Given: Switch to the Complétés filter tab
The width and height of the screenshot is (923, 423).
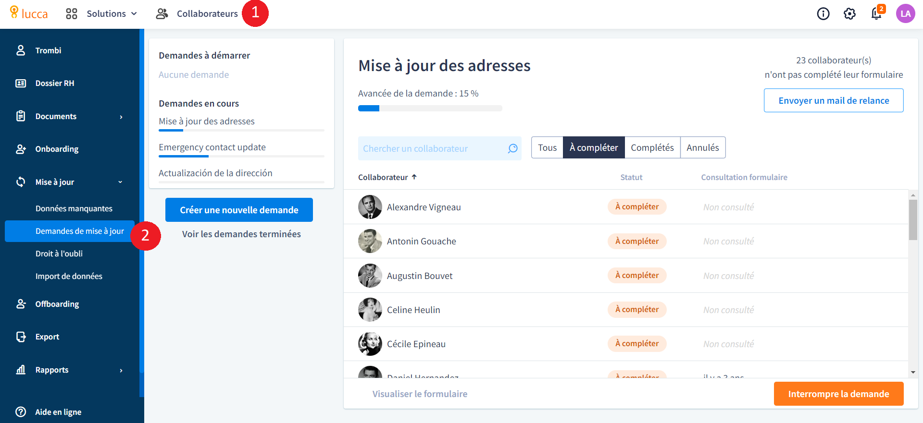Looking at the screenshot, I should pyautogui.click(x=652, y=147).
